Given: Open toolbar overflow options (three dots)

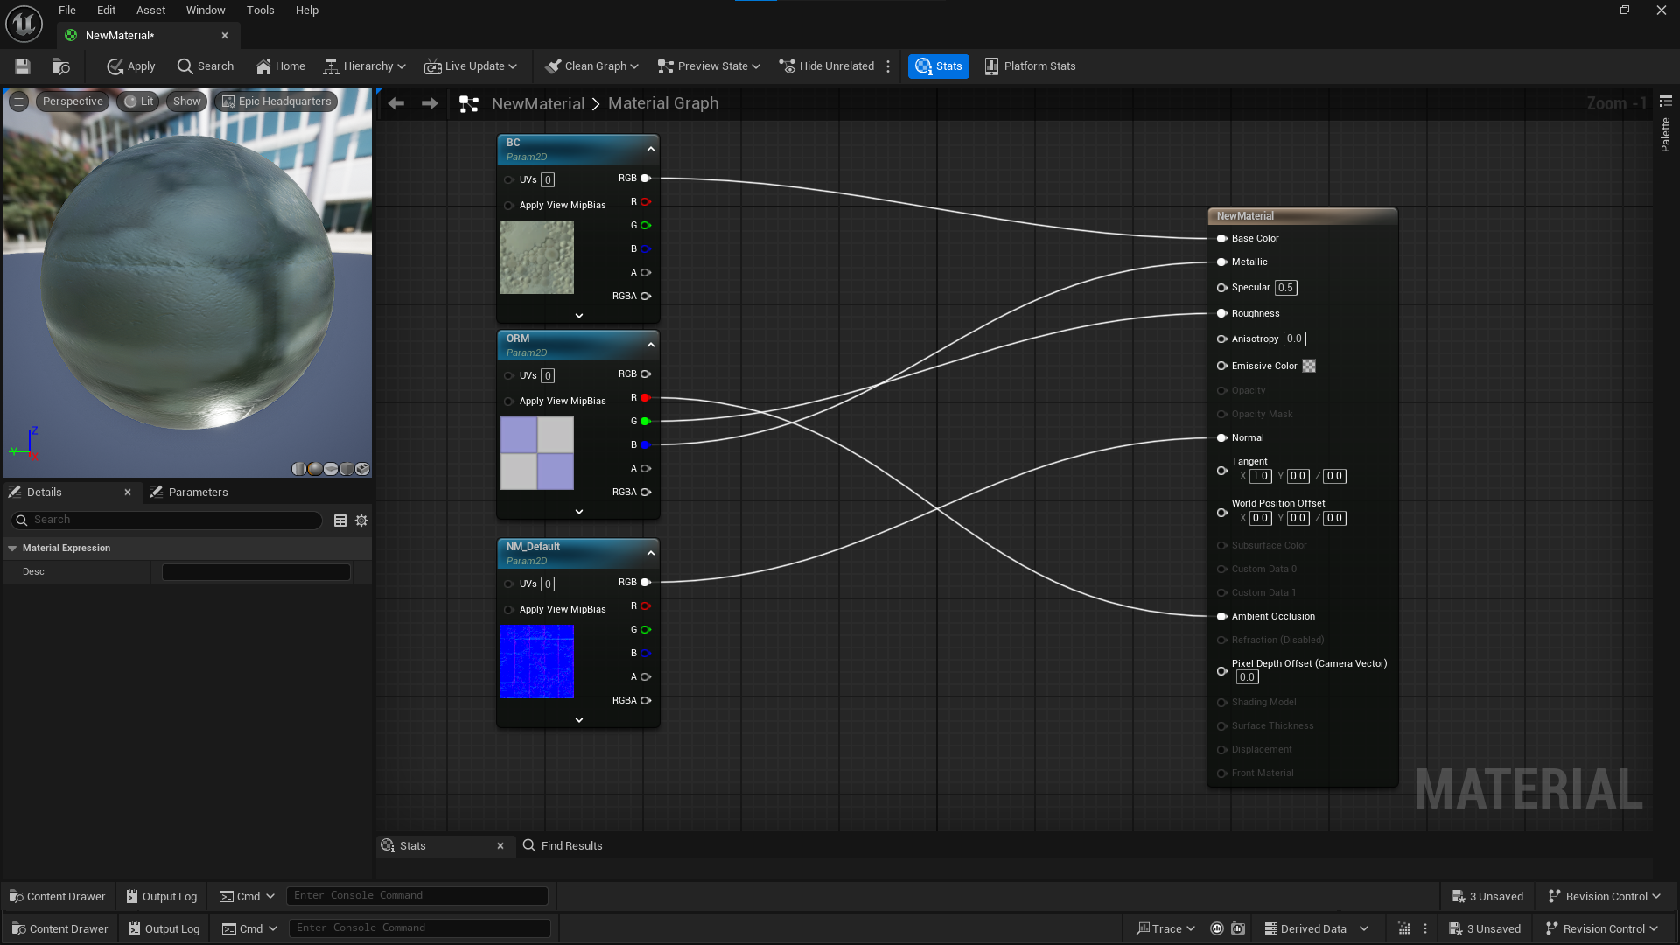Looking at the screenshot, I should [888, 66].
